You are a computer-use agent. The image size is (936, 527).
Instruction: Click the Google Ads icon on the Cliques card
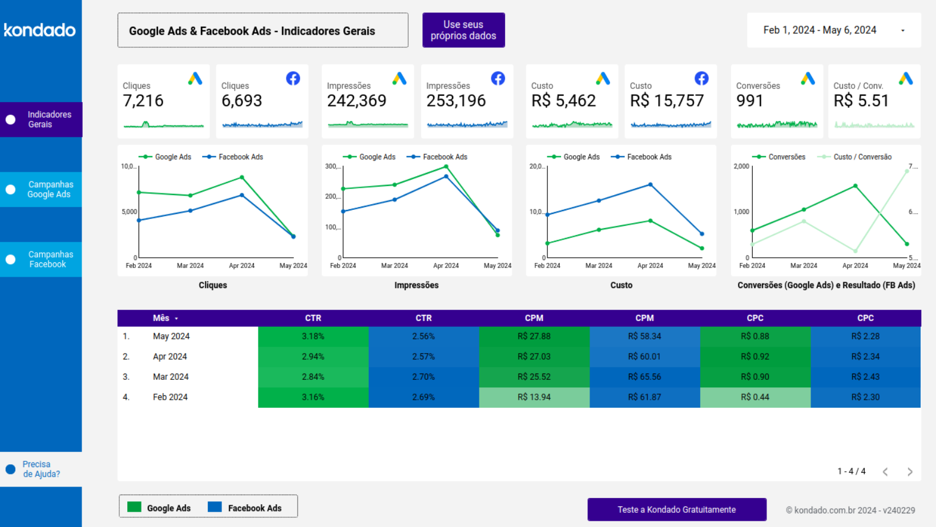click(195, 79)
